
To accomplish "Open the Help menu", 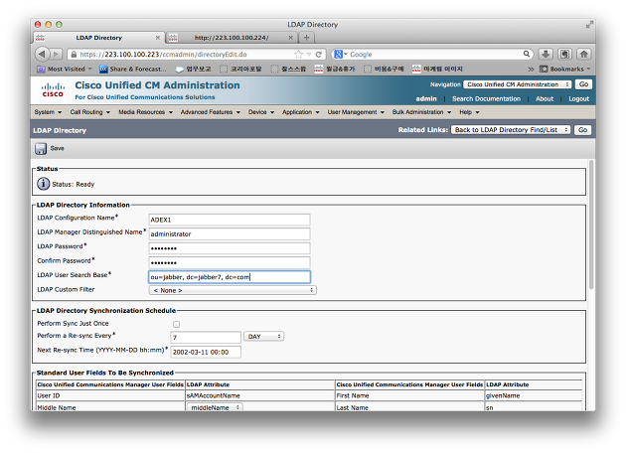I will pyautogui.click(x=469, y=112).
